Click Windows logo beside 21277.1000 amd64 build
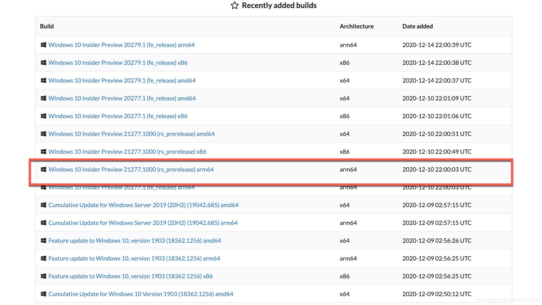This screenshot has height=305, width=542. coord(43,134)
